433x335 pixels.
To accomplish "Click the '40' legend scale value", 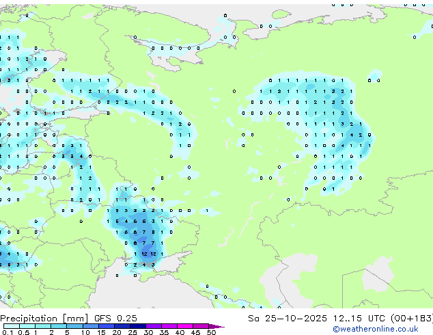I will point(180,332).
